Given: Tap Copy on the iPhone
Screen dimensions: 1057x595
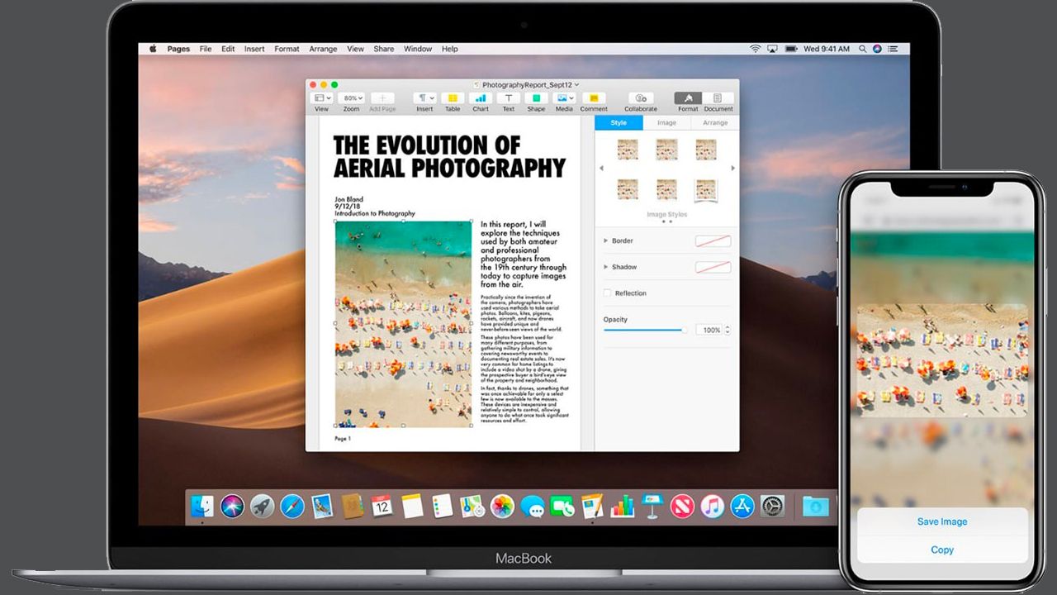Looking at the screenshot, I should tap(942, 550).
